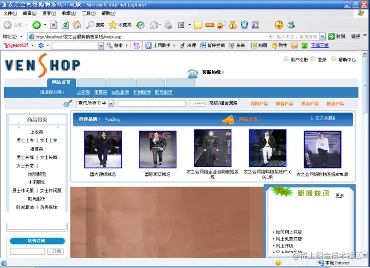
Task: Click the Messenger buddies icon
Action: pyautogui.click(x=291, y=25)
